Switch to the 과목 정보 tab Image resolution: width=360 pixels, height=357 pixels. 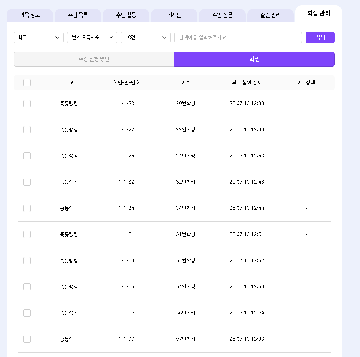(x=30, y=15)
